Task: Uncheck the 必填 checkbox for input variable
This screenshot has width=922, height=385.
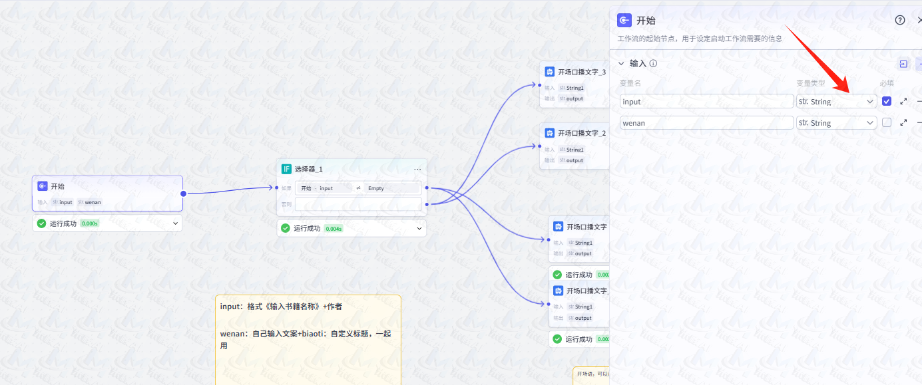Action: coord(887,100)
